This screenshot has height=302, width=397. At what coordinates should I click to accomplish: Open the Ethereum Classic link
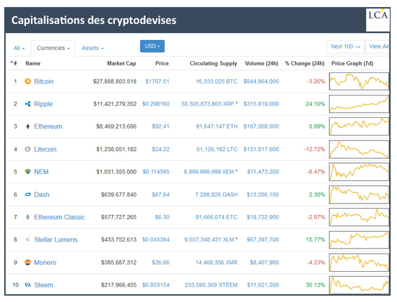pos(60,217)
